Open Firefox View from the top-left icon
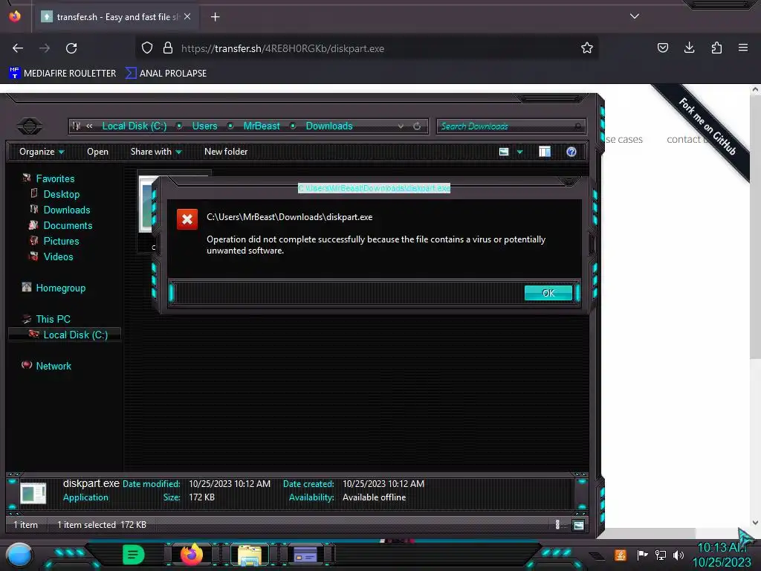This screenshot has height=571, width=761. [15, 16]
